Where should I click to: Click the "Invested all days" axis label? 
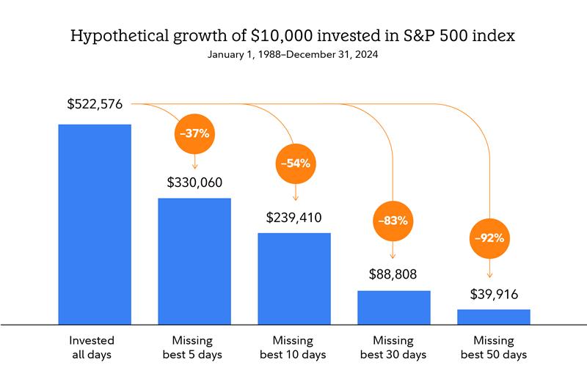[95, 347]
